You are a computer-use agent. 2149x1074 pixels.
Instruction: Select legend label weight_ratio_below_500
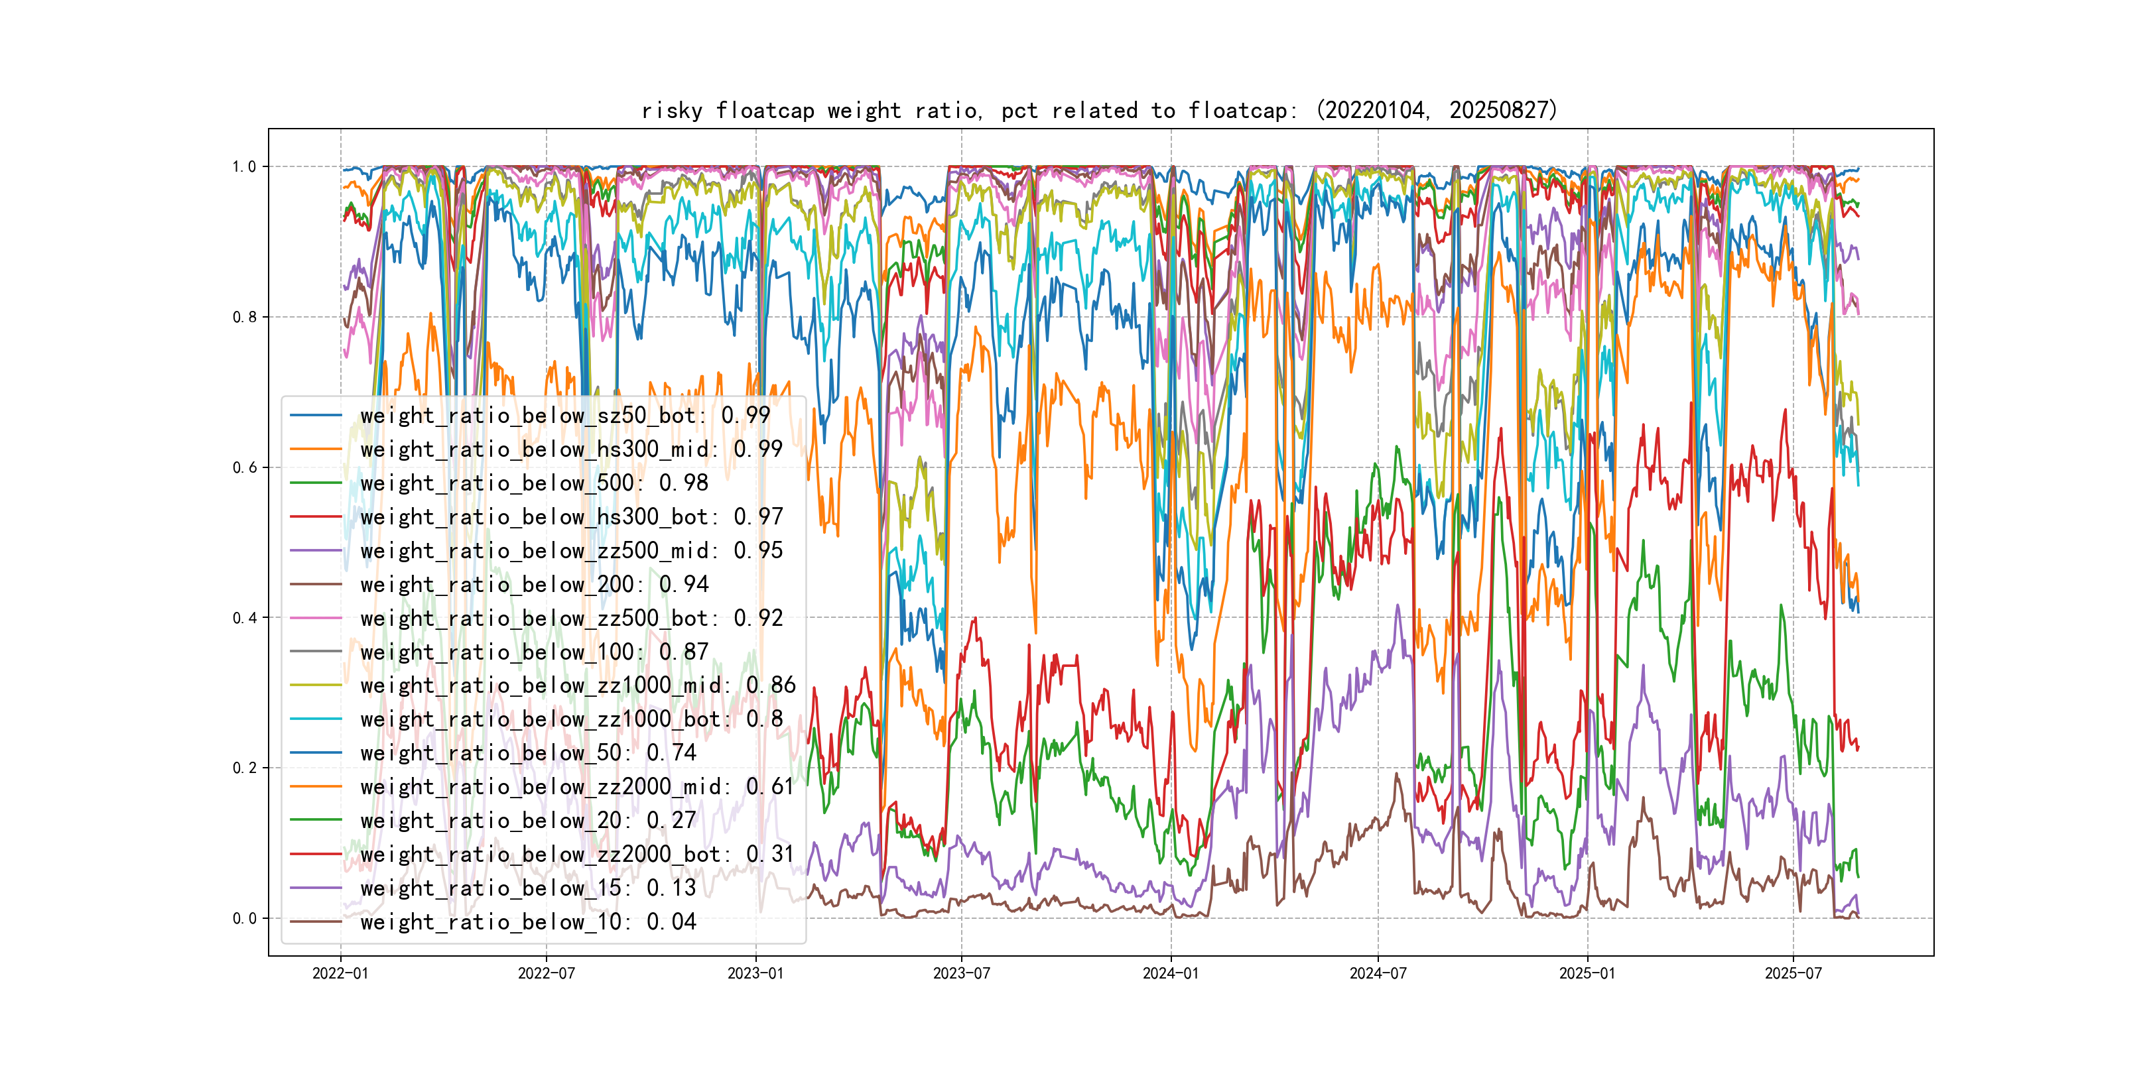(x=534, y=483)
